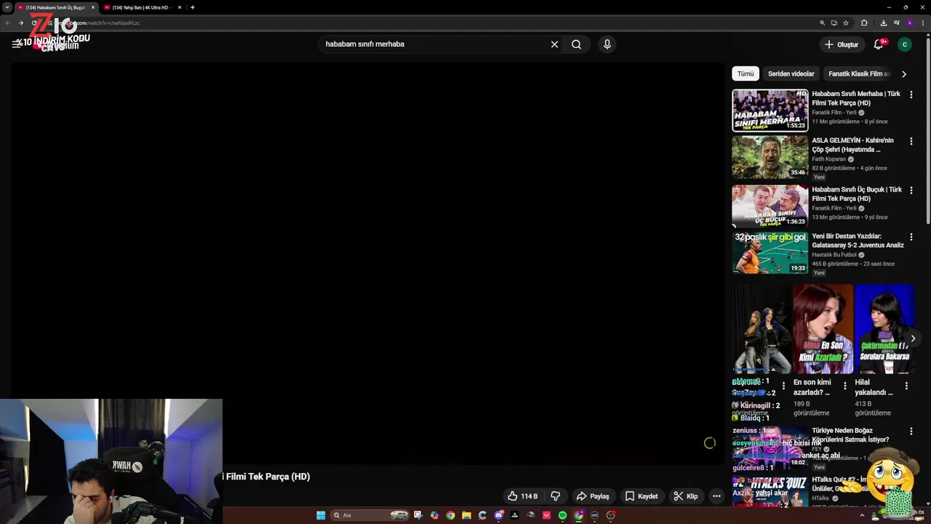Open the Fatih Koparan channel link
The width and height of the screenshot is (931, 524).
coord(828,159)
